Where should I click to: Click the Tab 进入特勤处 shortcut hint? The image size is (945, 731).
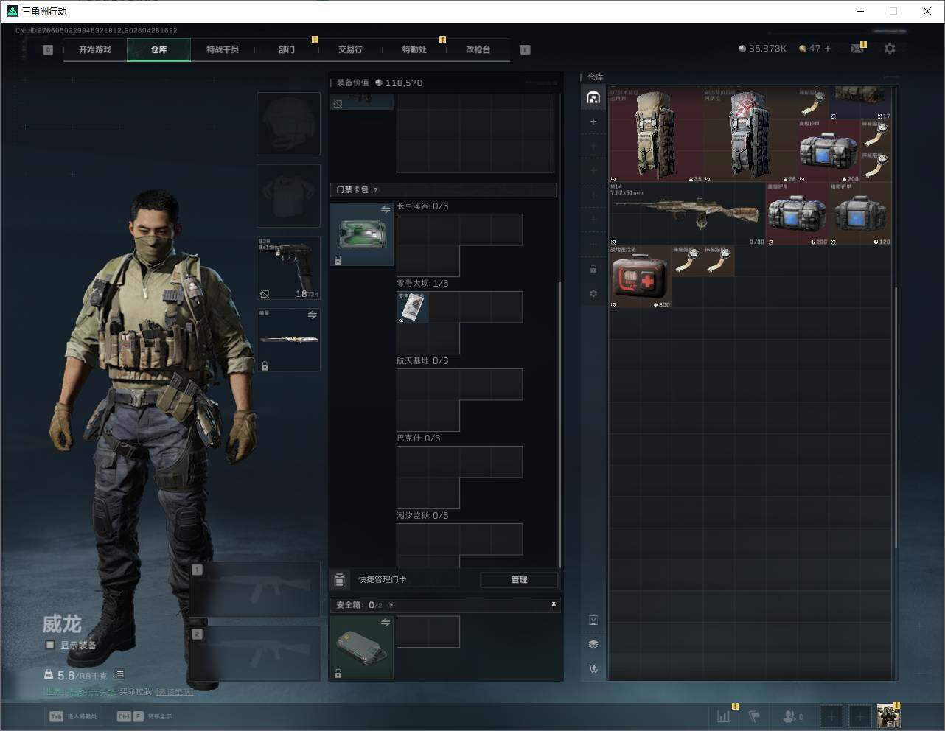[73, 716]
